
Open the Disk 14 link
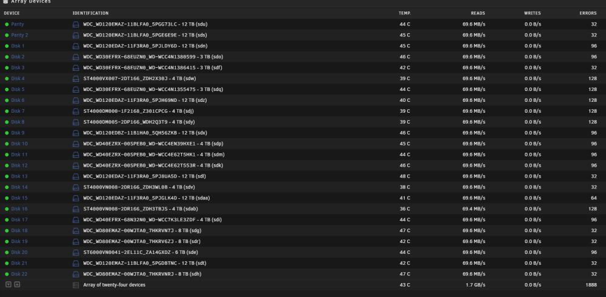[x=19, y=187]
